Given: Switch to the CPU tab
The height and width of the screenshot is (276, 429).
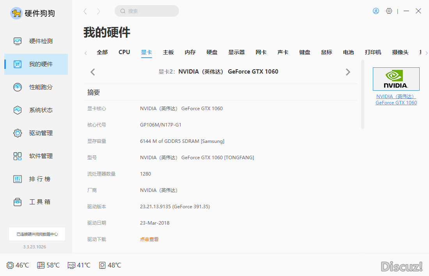Looking at the screenshot, I should pos(124,52).
